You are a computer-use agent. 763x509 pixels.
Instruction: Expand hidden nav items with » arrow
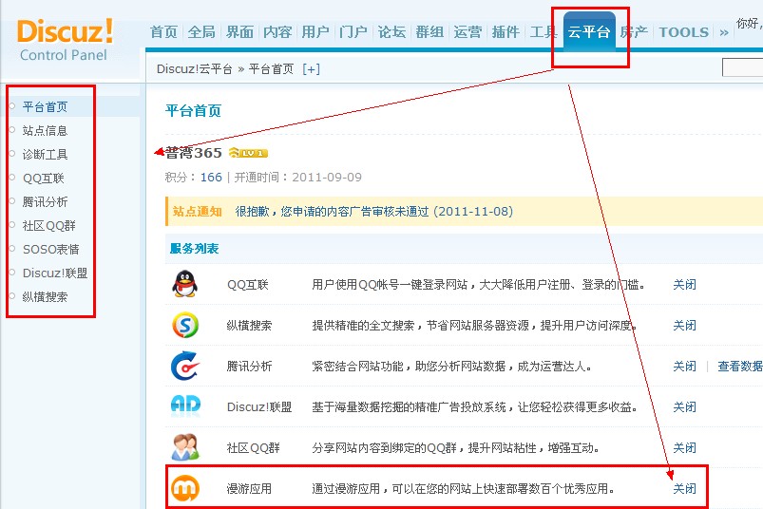pyautogui.click(x=724, y=32)
